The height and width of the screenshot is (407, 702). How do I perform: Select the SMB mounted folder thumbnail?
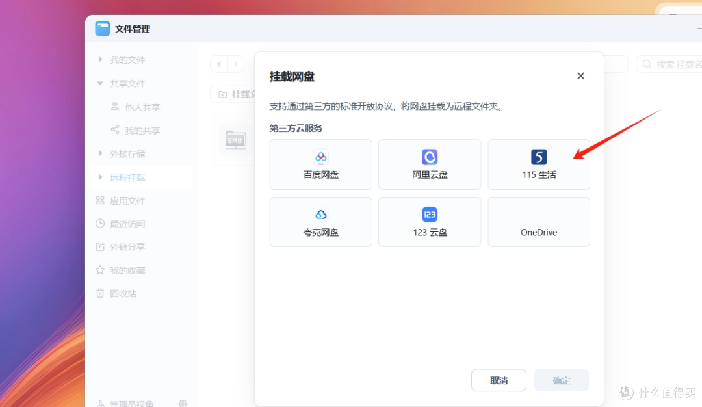coord(235,140)
